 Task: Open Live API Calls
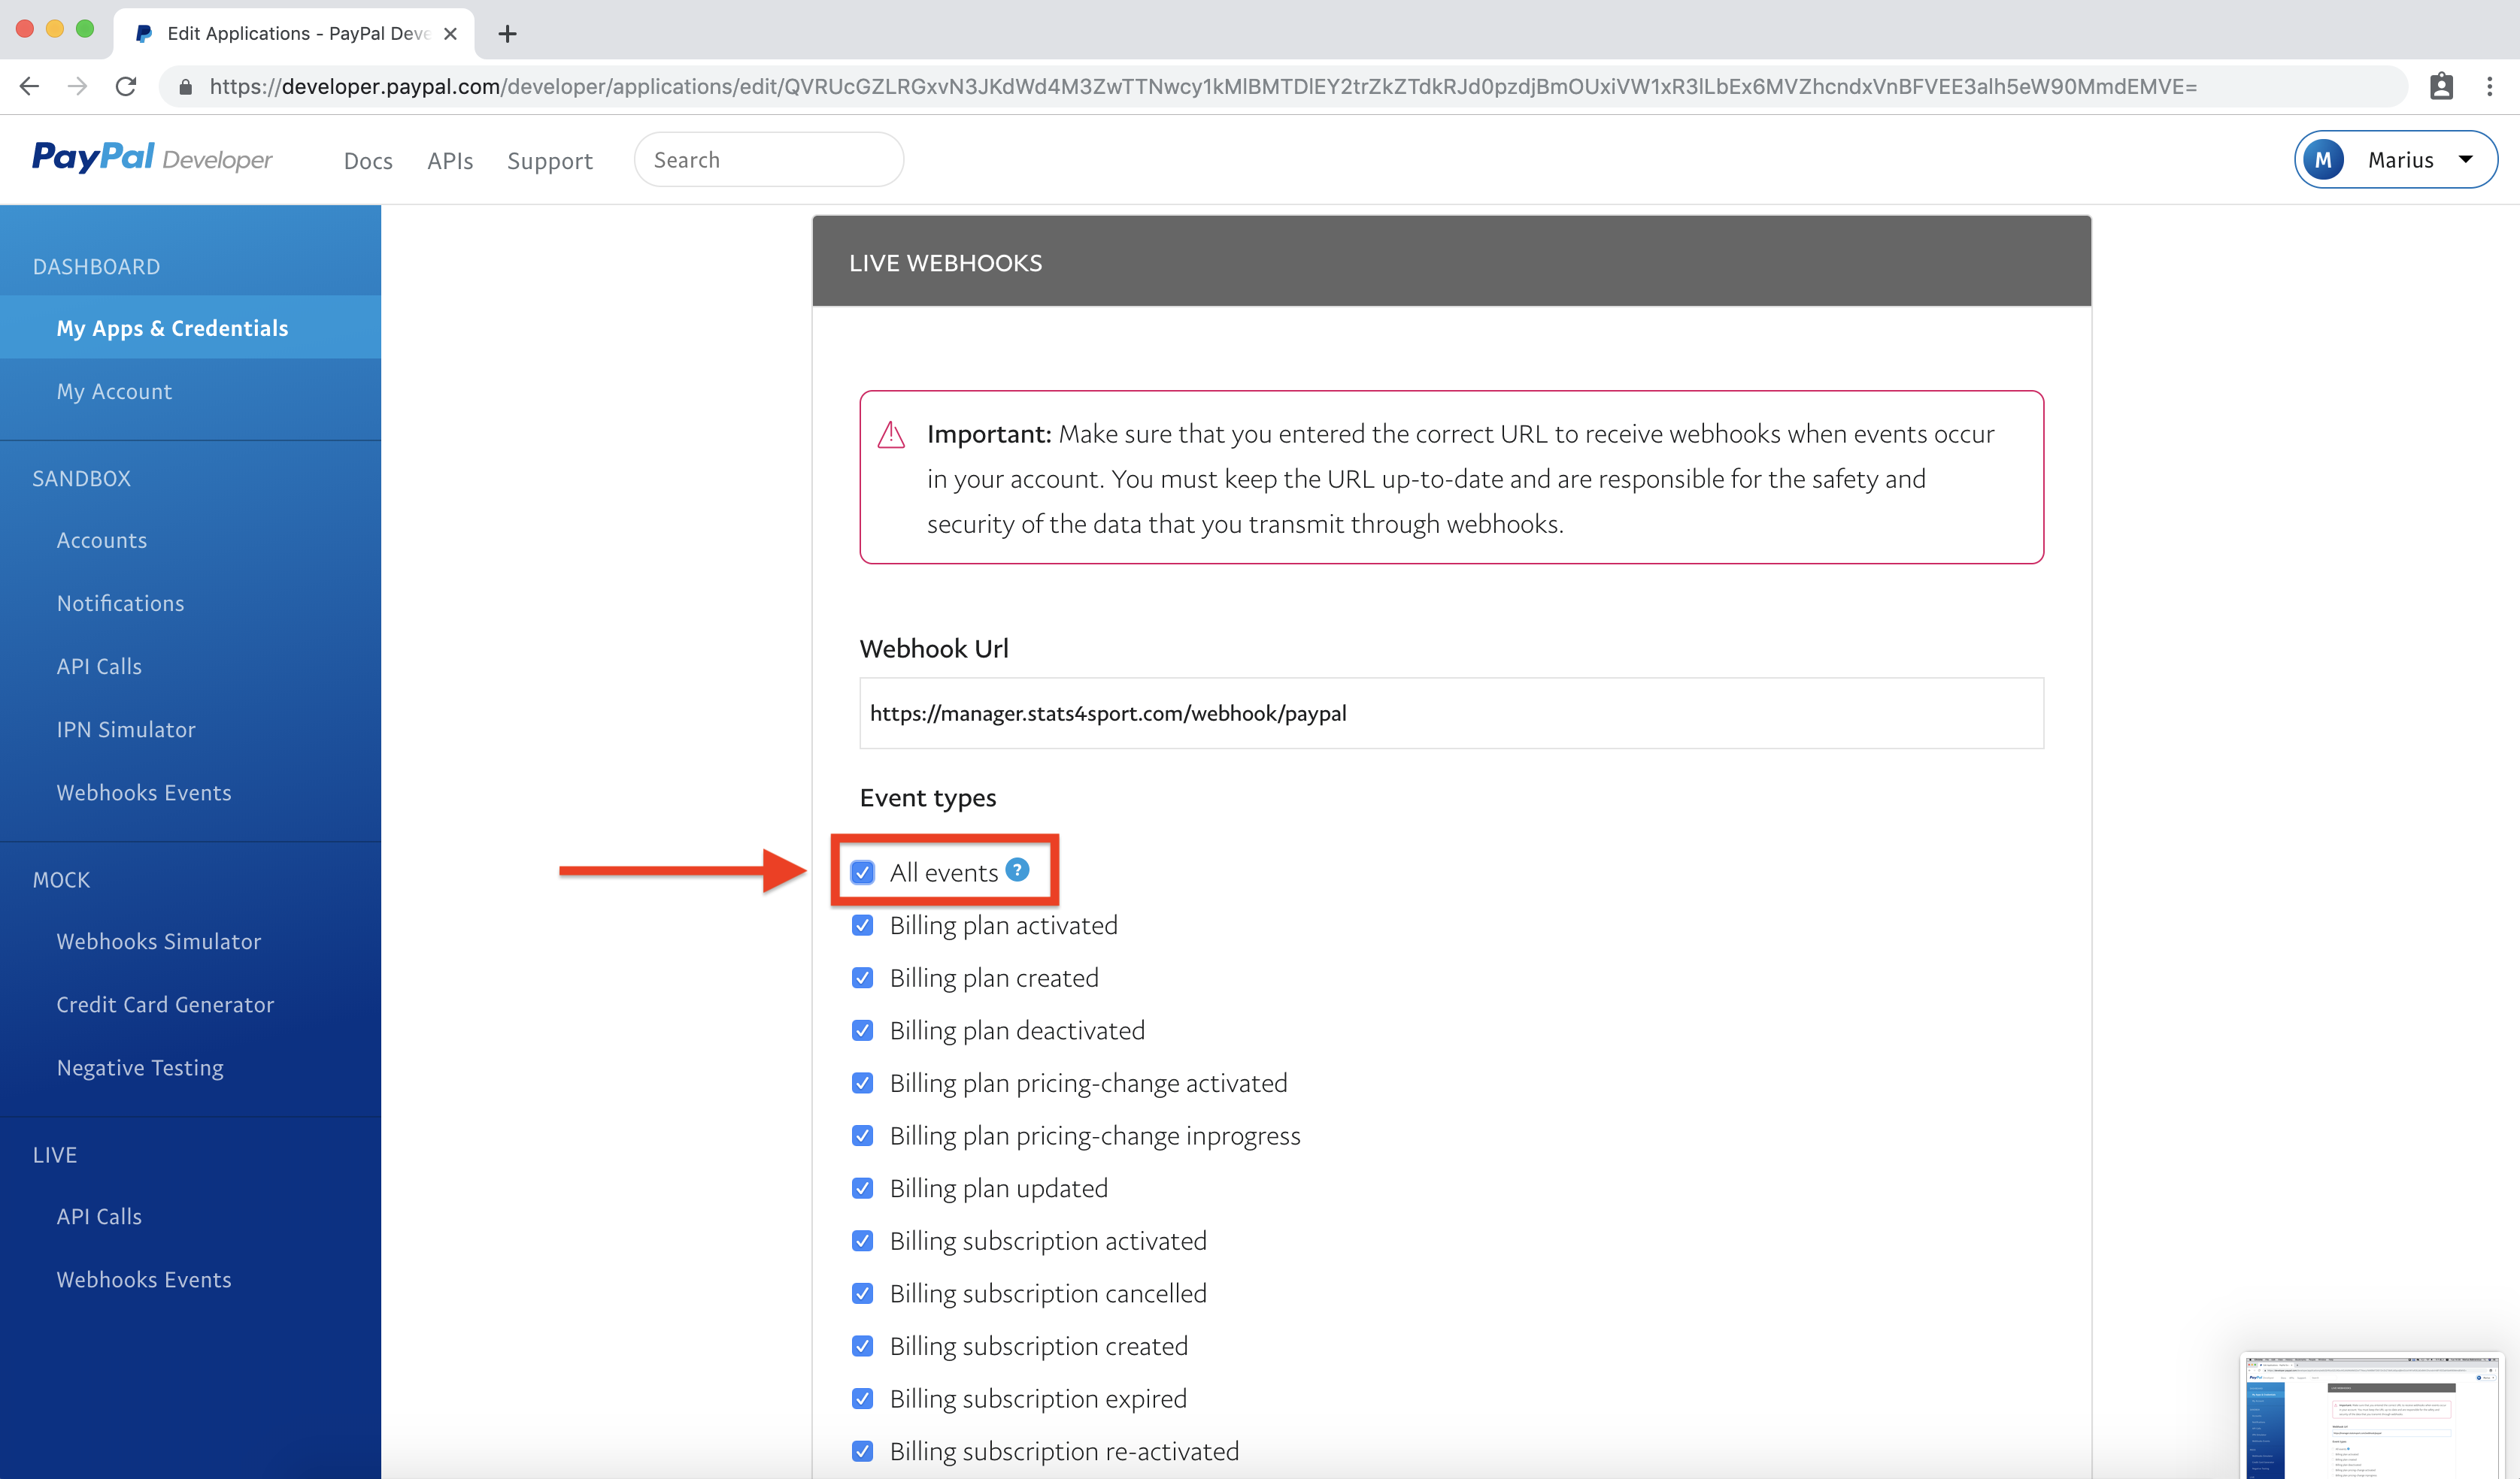click(99, 1216)
